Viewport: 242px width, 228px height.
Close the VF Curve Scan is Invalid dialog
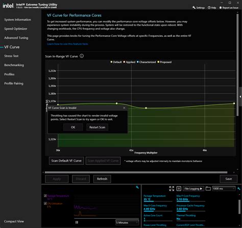coord(124,108)
